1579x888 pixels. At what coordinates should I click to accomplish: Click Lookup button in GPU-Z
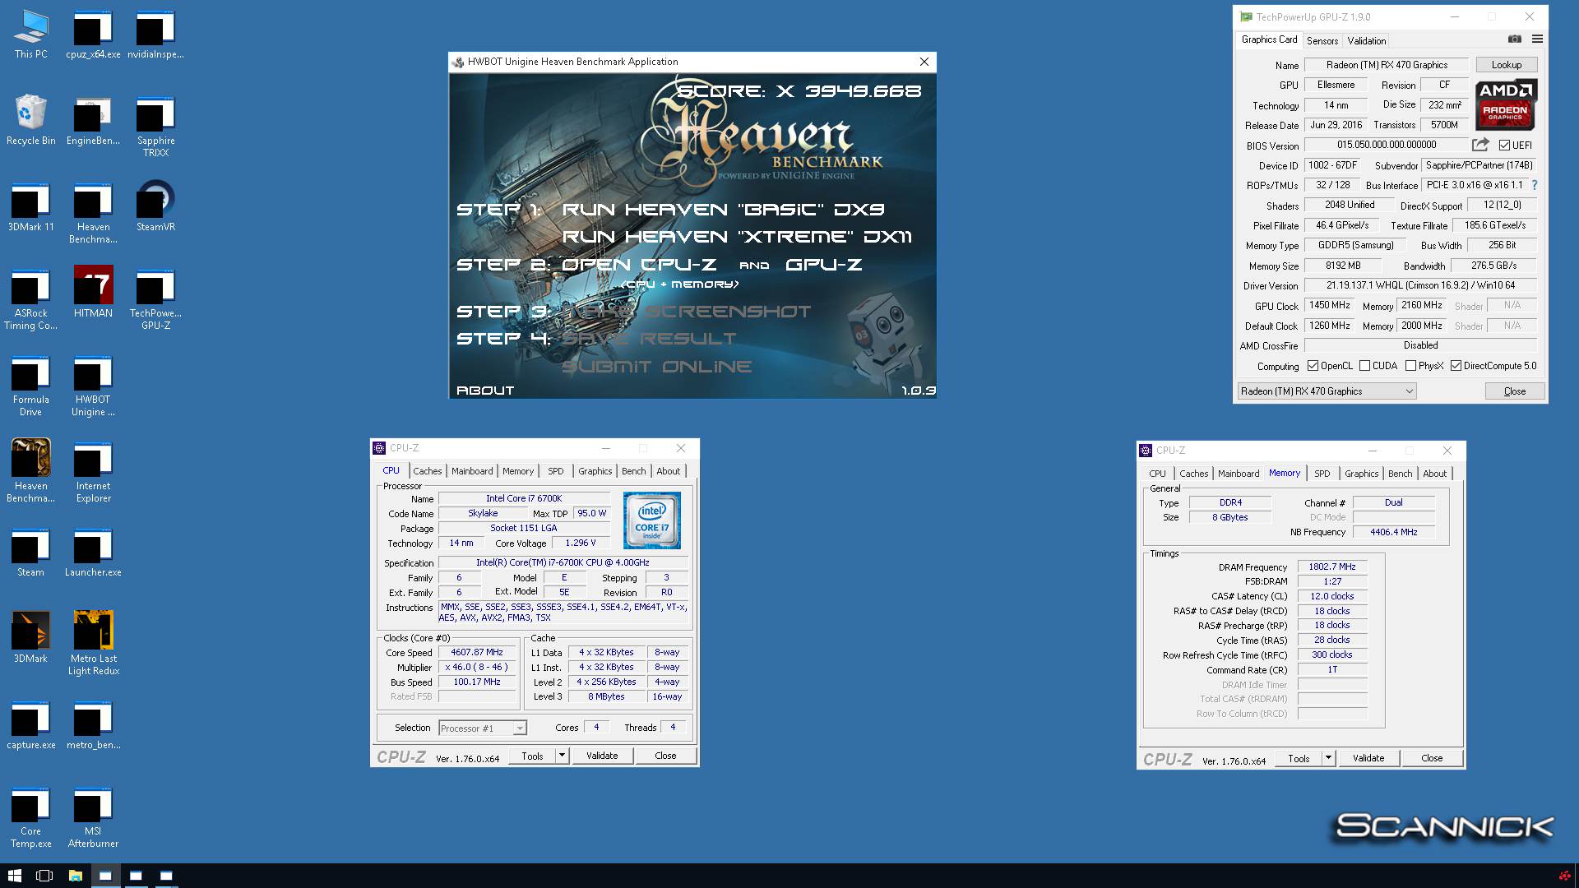point(1507,65)
